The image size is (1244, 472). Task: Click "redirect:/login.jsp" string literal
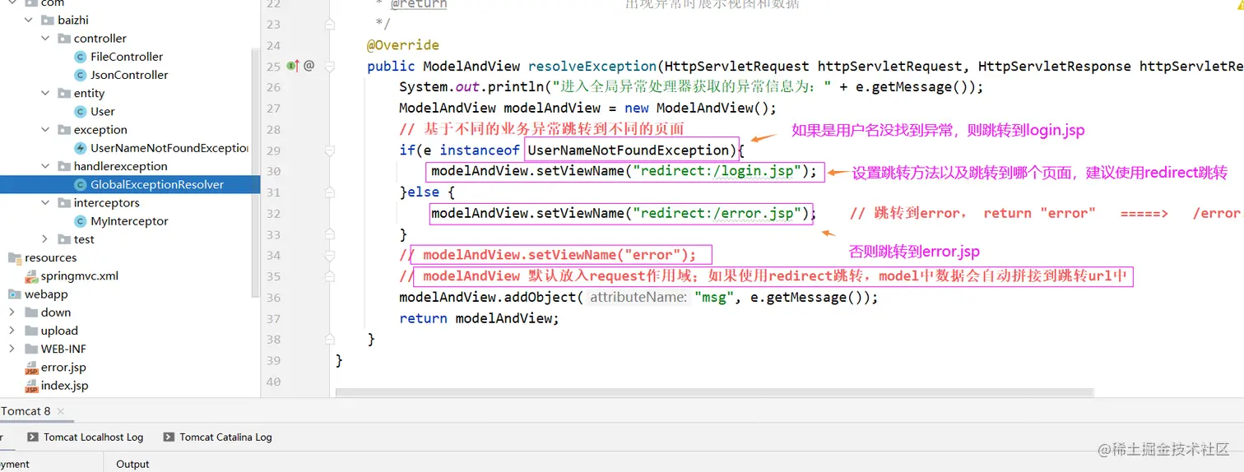point(717,171)
